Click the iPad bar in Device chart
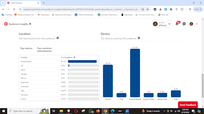The height and width of the screenshot is (114, 204). (x=121, y=95)
